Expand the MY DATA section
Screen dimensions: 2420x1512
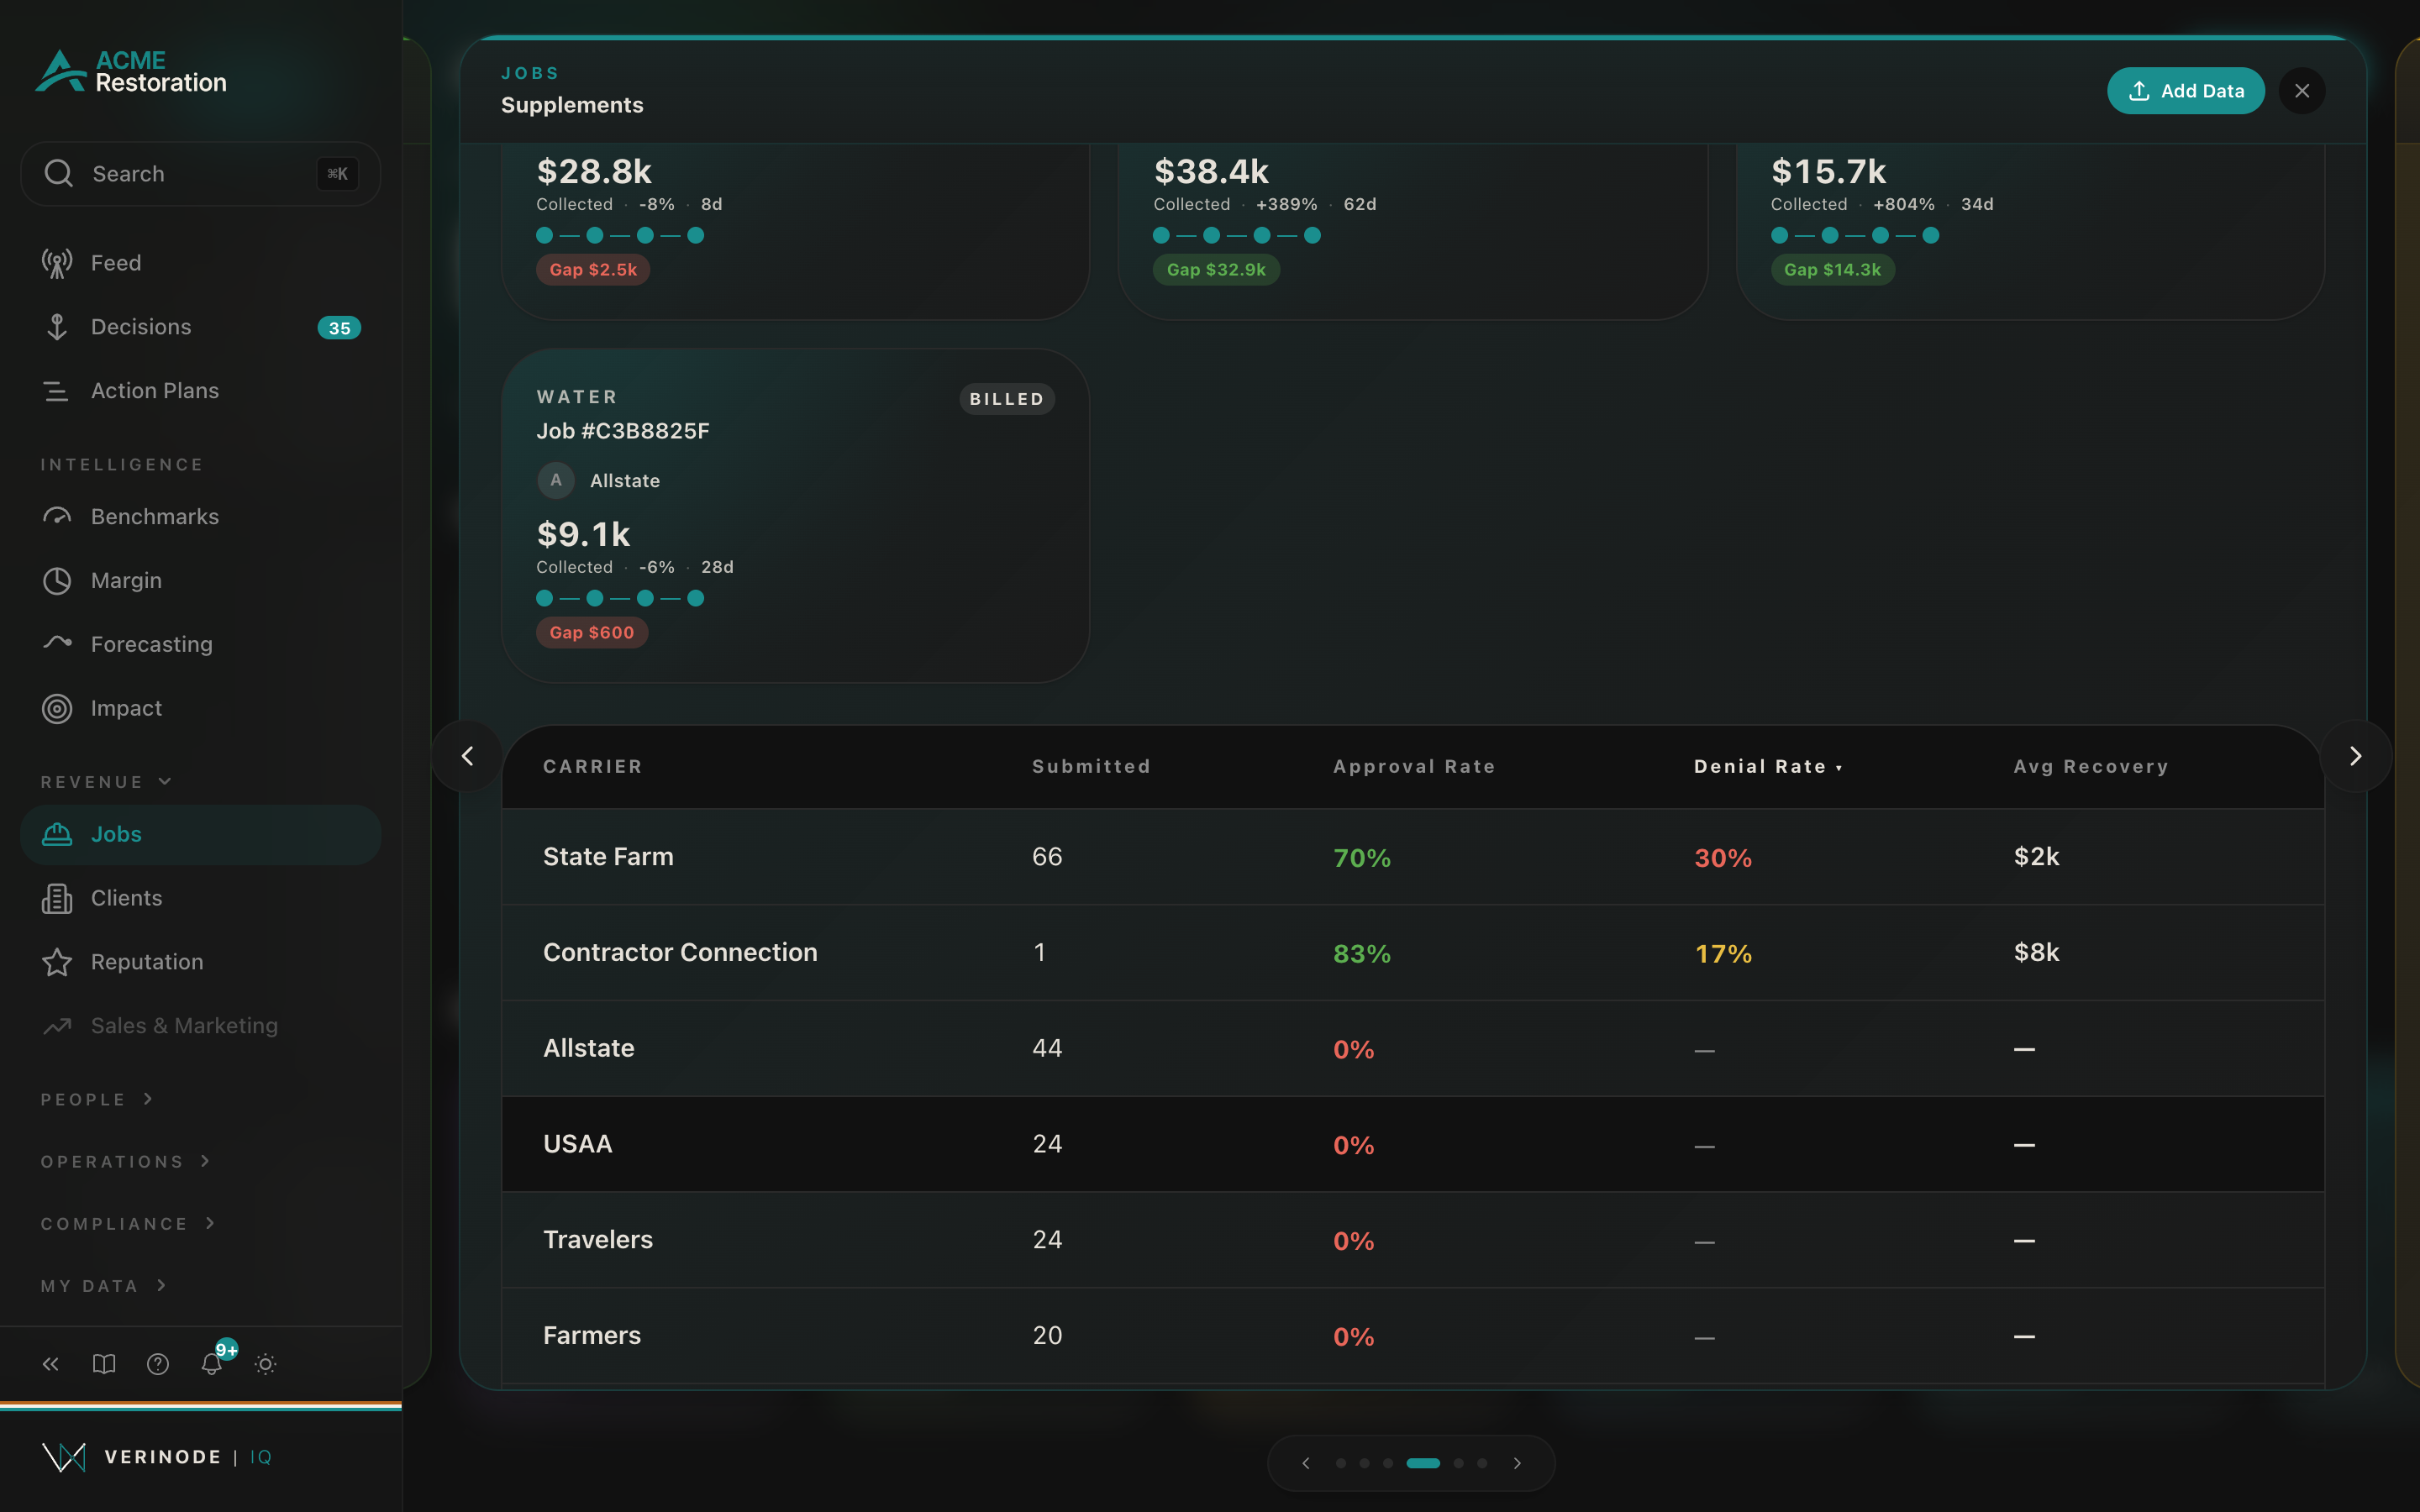click(103, 1286)
